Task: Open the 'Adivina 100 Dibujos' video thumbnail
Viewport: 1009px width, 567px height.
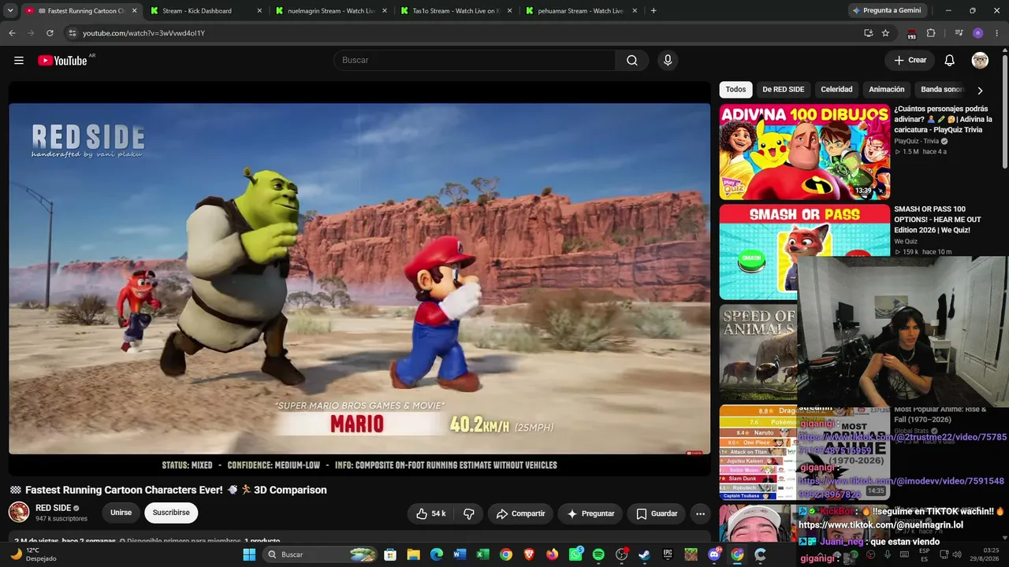Action: coord(804,152)
